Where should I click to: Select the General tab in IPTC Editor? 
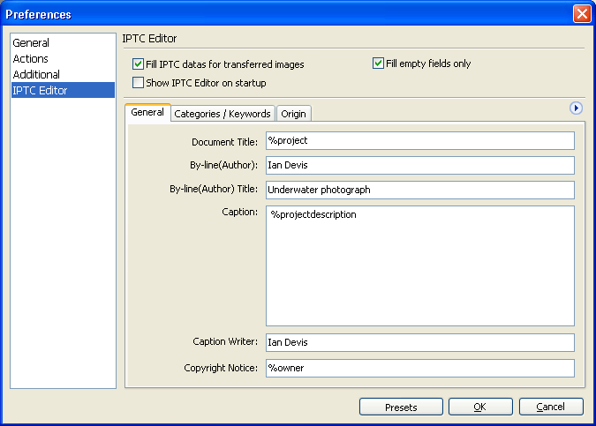click(147, 112)
